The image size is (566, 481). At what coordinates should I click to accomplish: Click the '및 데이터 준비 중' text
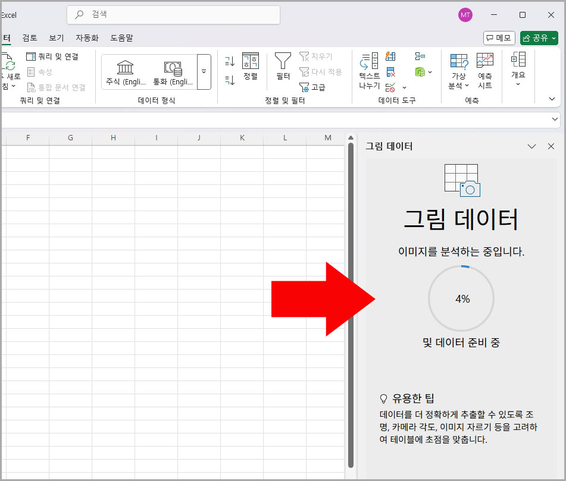(x=461, y=342)
